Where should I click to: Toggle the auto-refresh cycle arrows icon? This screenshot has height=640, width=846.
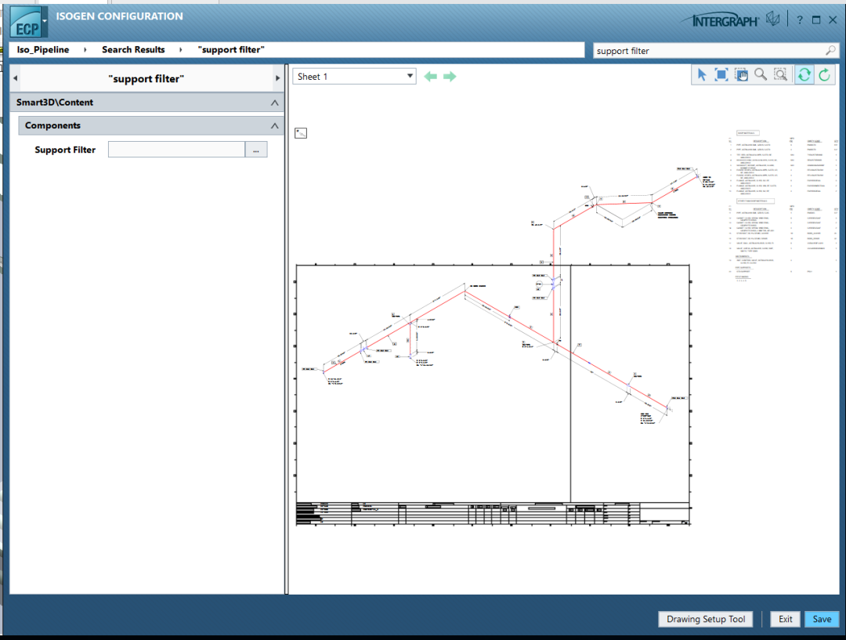click(804, 75)
